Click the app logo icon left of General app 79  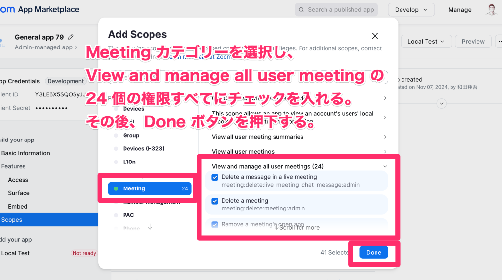(2, 42)
